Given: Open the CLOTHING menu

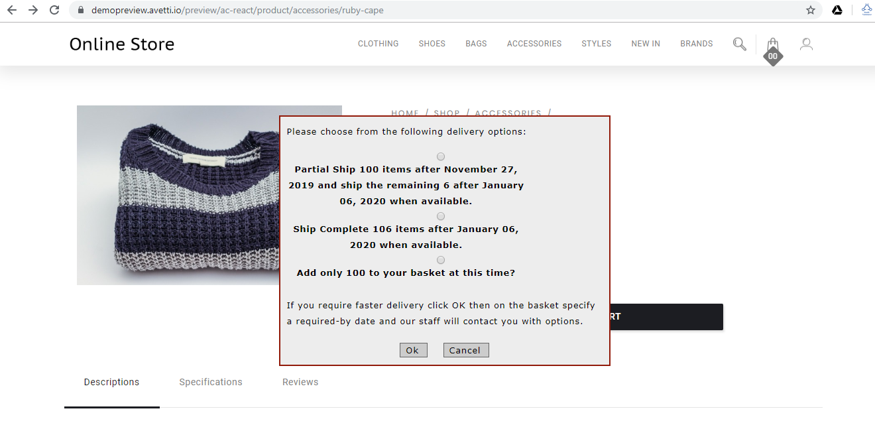Looking at the screenshot, I should click(x=379, y=44).
